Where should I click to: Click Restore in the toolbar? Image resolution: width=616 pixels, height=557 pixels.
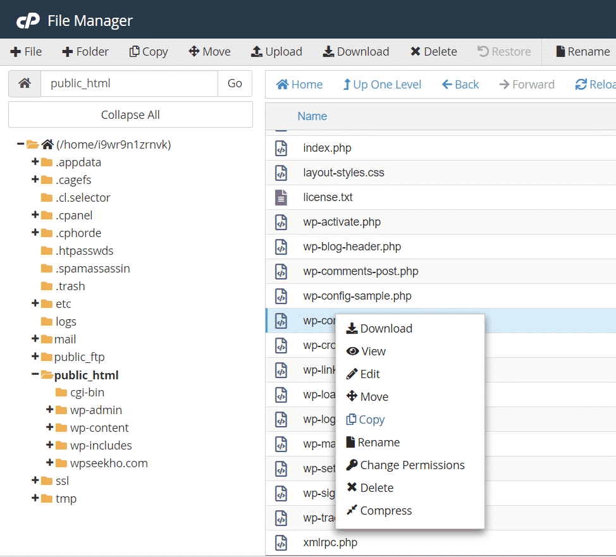[504, 51]
